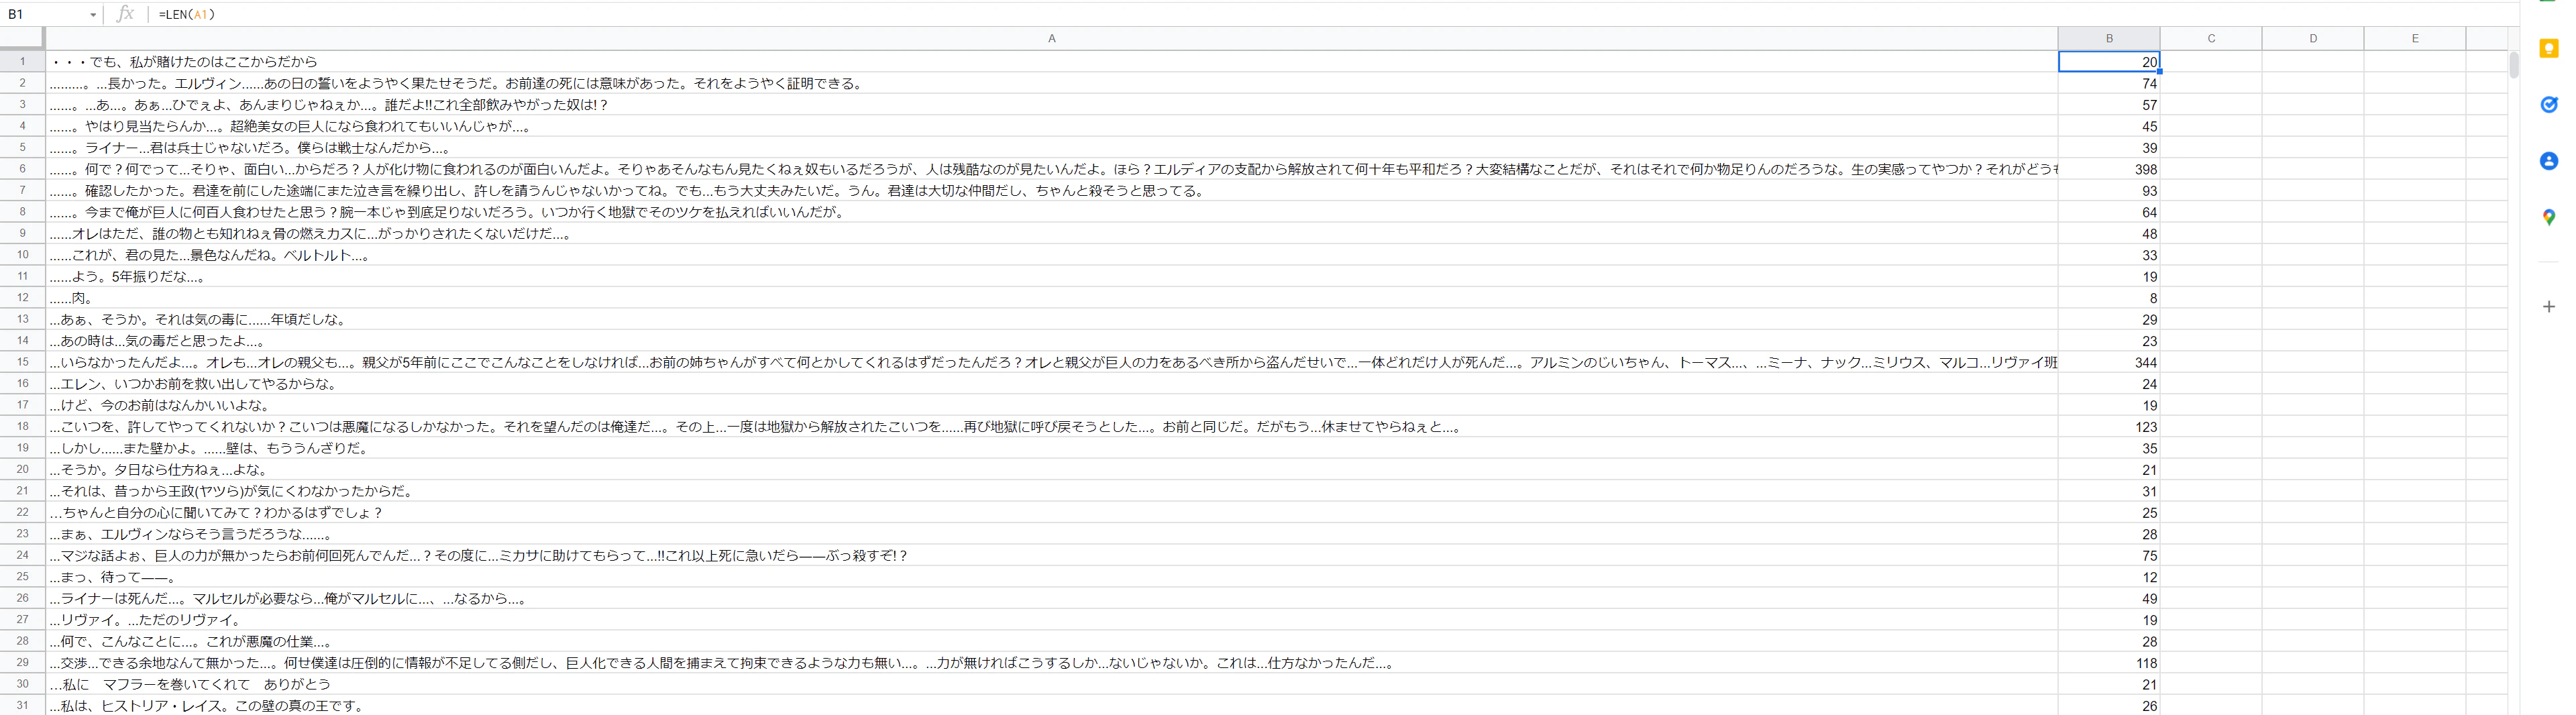Viewport: 2576px width, 715px height.
Task: Select the cell starting ......。やはり見当たらんか
Action: point(1052,126)
